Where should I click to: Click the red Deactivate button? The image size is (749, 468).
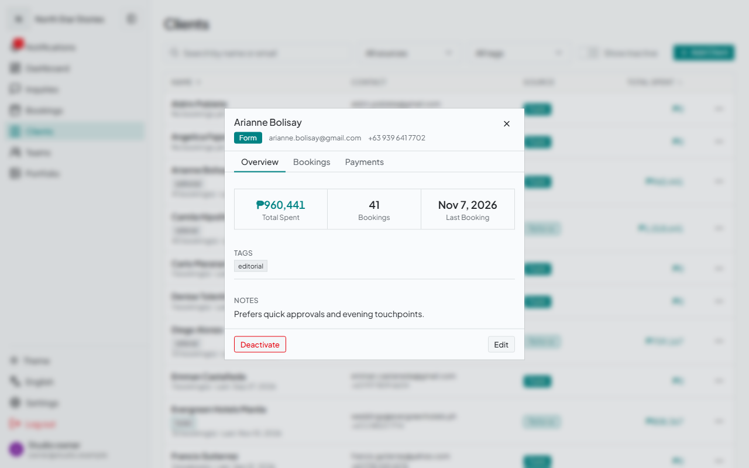(260, 345)
